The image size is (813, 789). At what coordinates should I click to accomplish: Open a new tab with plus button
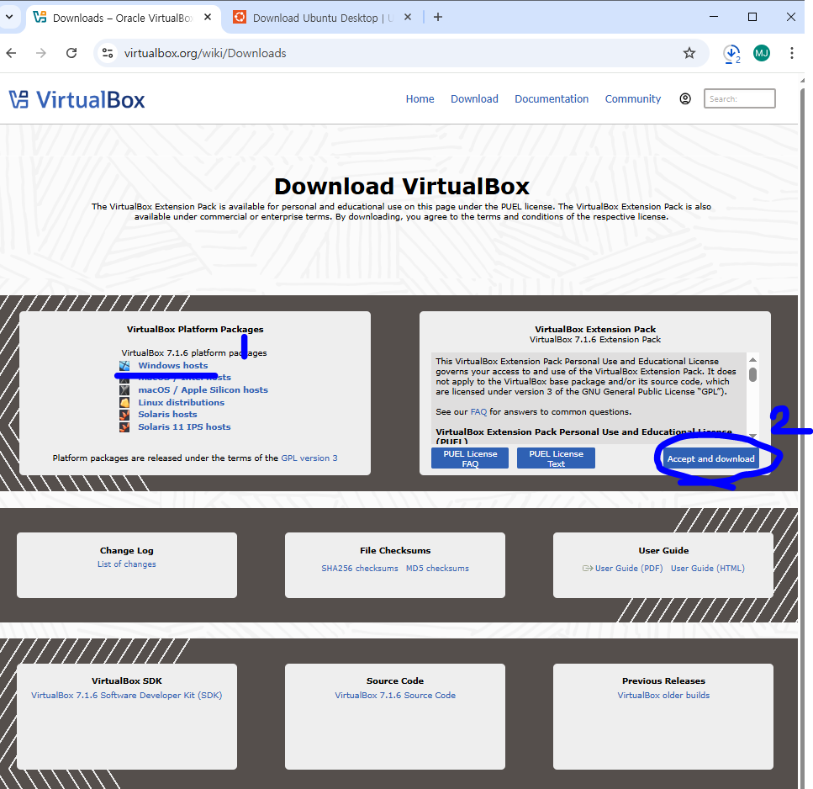(438, 17)
